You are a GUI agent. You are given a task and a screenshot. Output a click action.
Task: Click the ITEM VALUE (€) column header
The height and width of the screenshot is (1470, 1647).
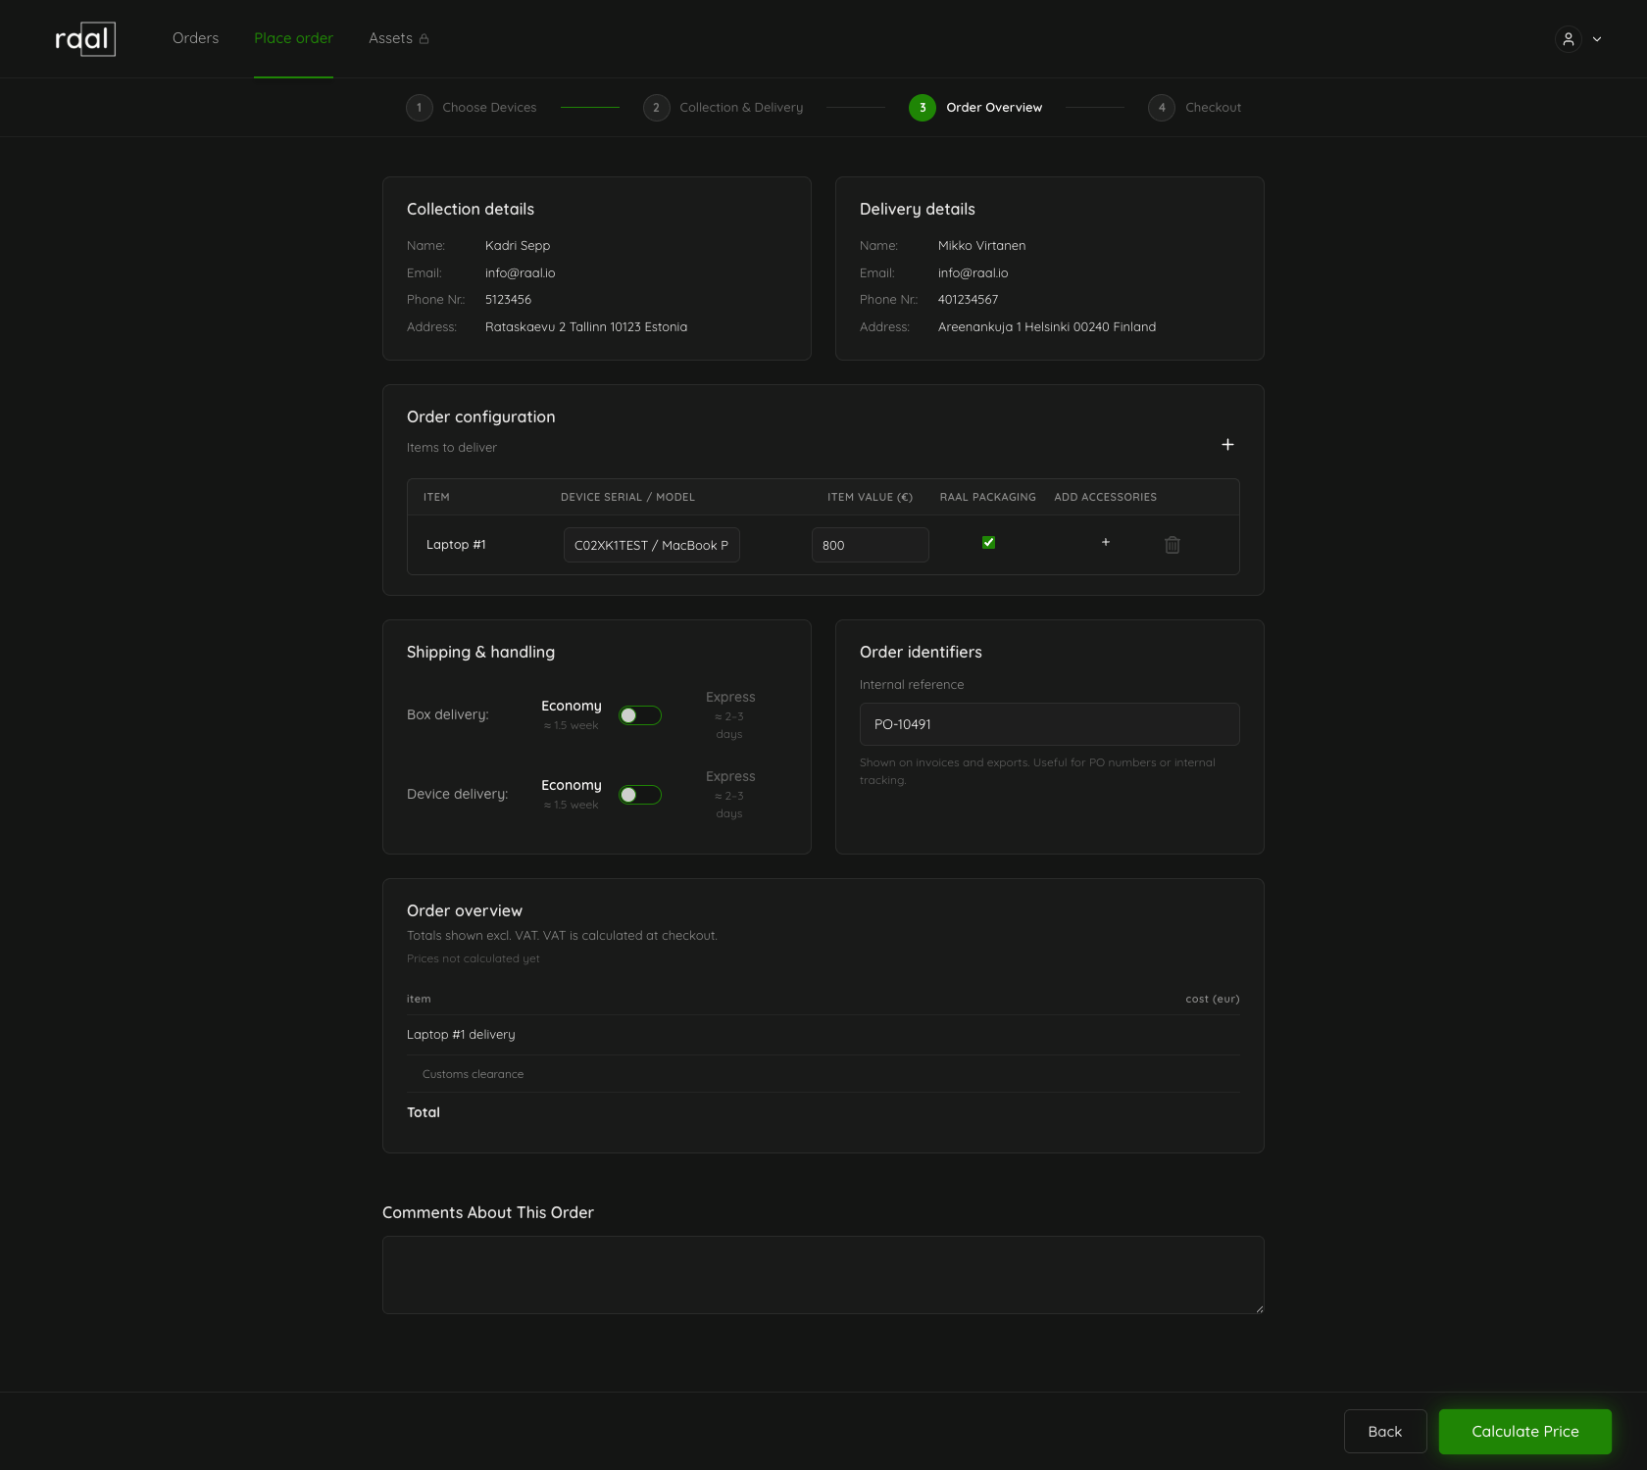tap(870, 498)
